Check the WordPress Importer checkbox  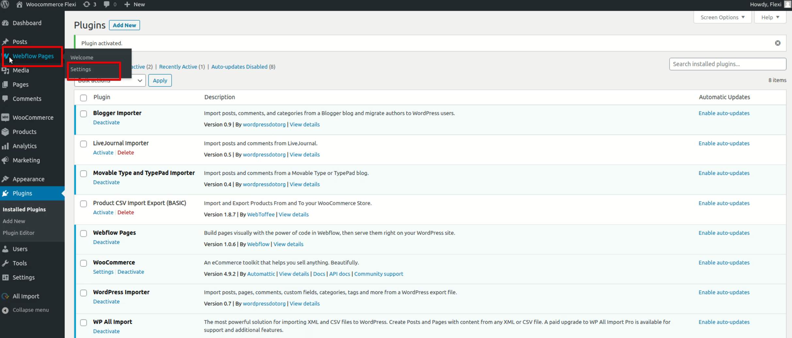pyautogui.click(x=84, y=293)
